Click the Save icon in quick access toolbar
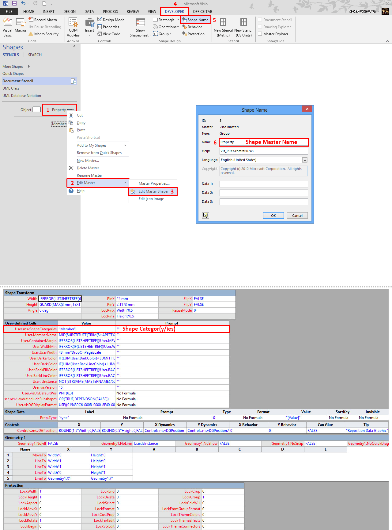The width and height of the screenshot is (392, 530). 14,3
